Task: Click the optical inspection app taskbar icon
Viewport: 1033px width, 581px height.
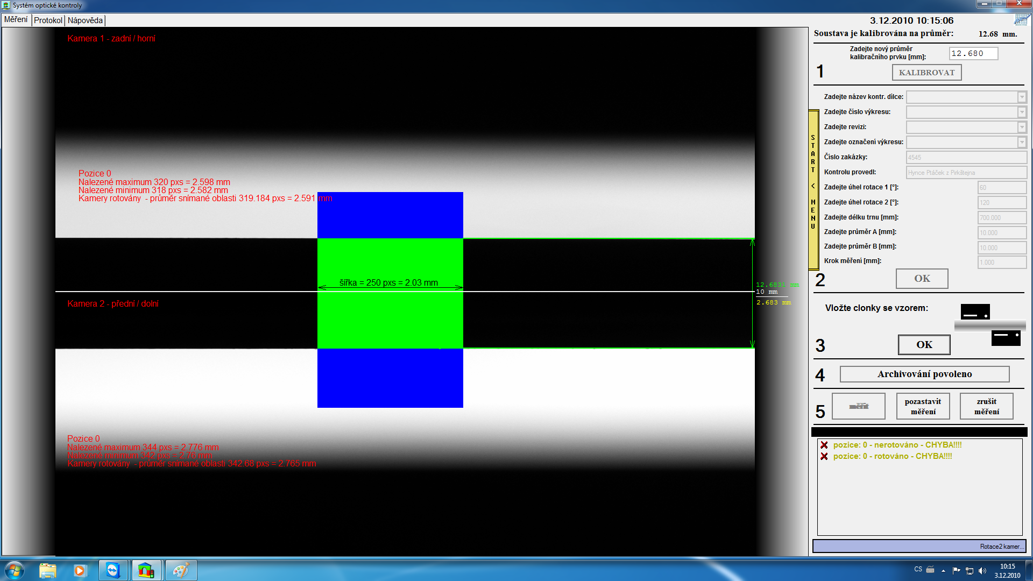Action: (146, 570)
